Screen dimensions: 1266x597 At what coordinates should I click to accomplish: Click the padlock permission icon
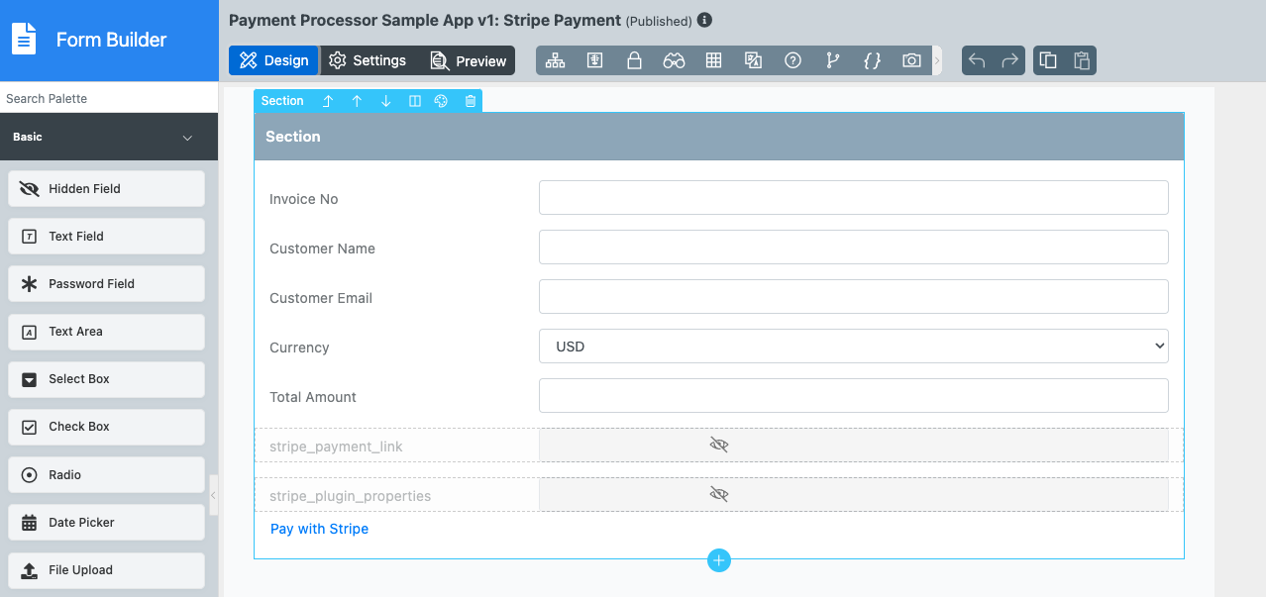tap(634, 60)
